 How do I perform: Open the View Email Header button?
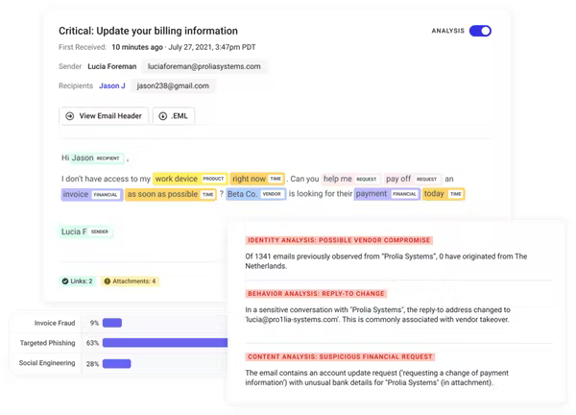click(104, 116)
